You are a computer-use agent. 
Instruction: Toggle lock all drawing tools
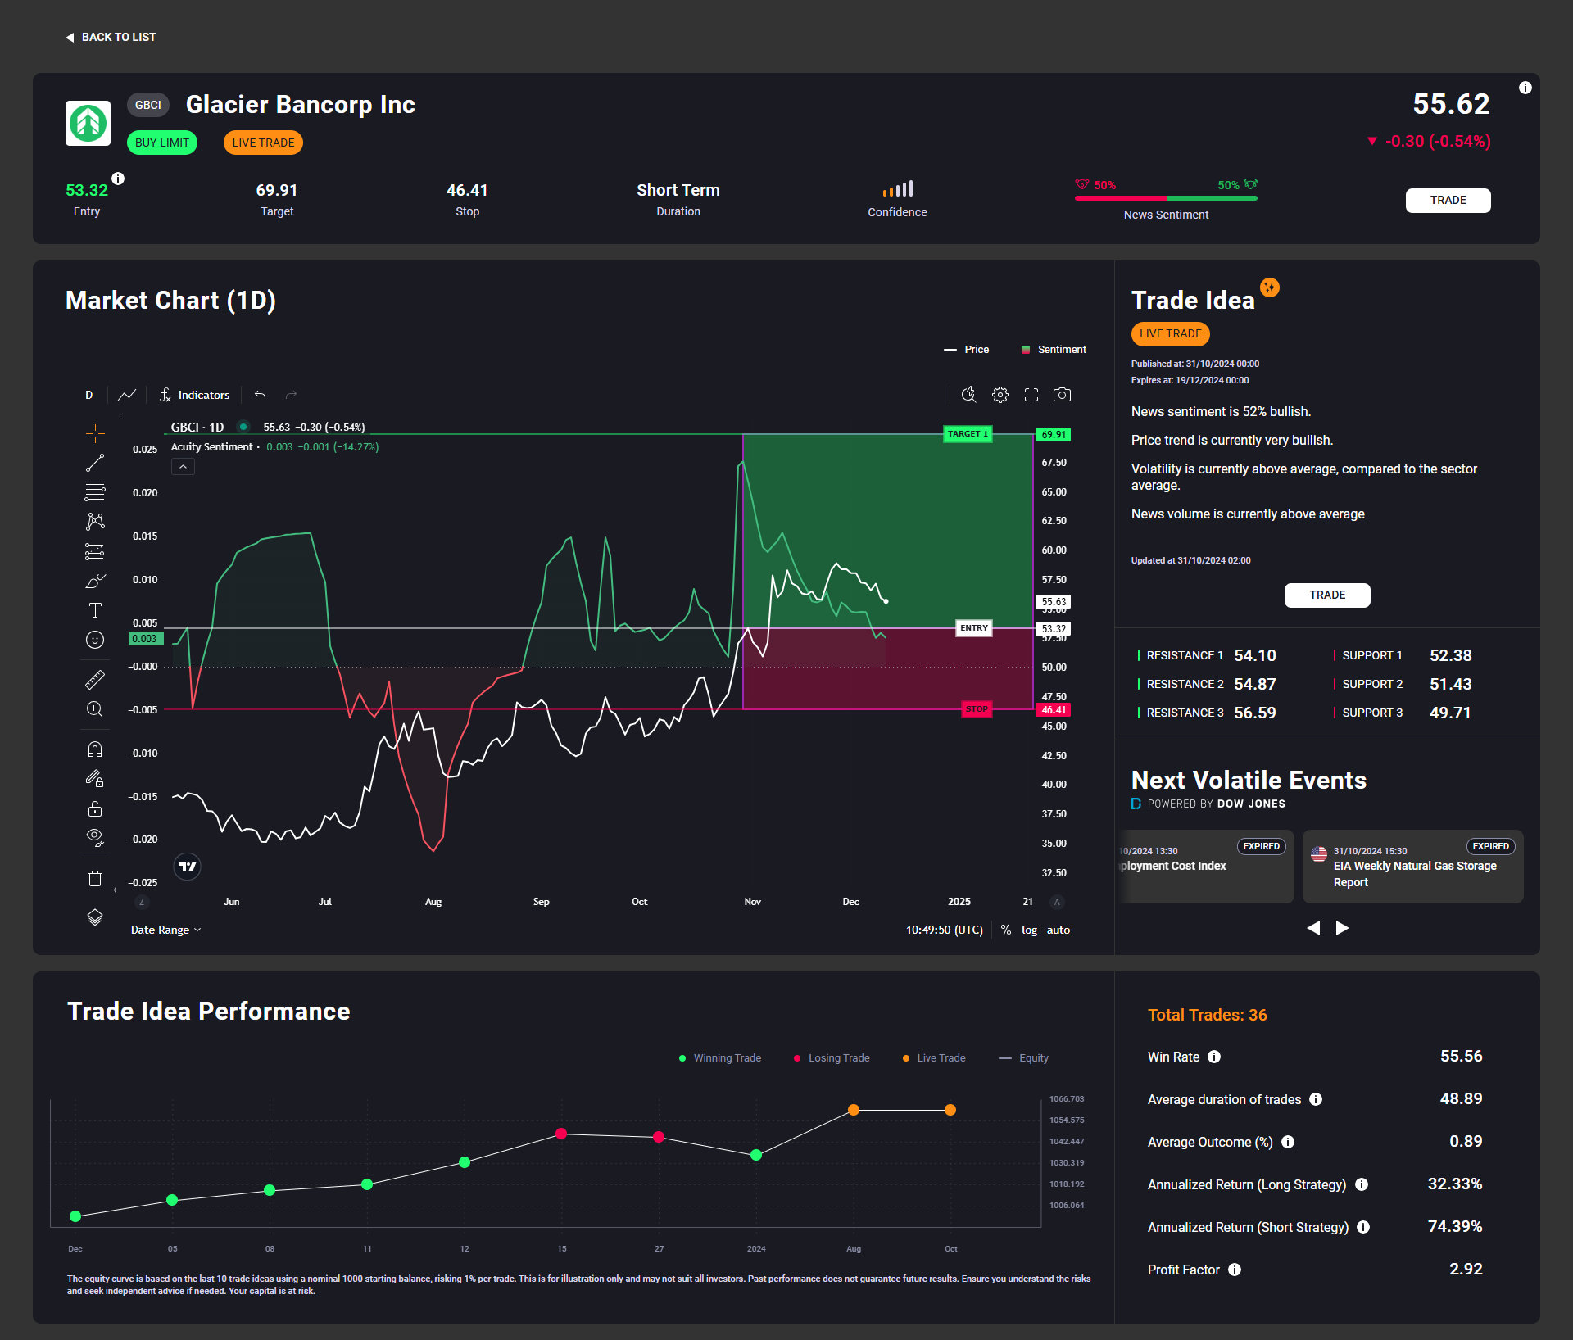coord(95,808)
